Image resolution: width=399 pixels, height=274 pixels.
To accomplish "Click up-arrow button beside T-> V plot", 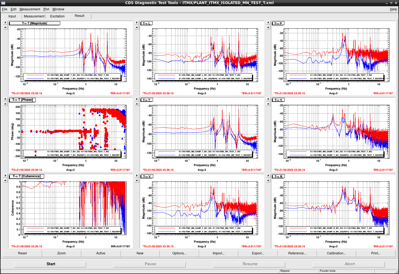I will (x=137, y=180).
